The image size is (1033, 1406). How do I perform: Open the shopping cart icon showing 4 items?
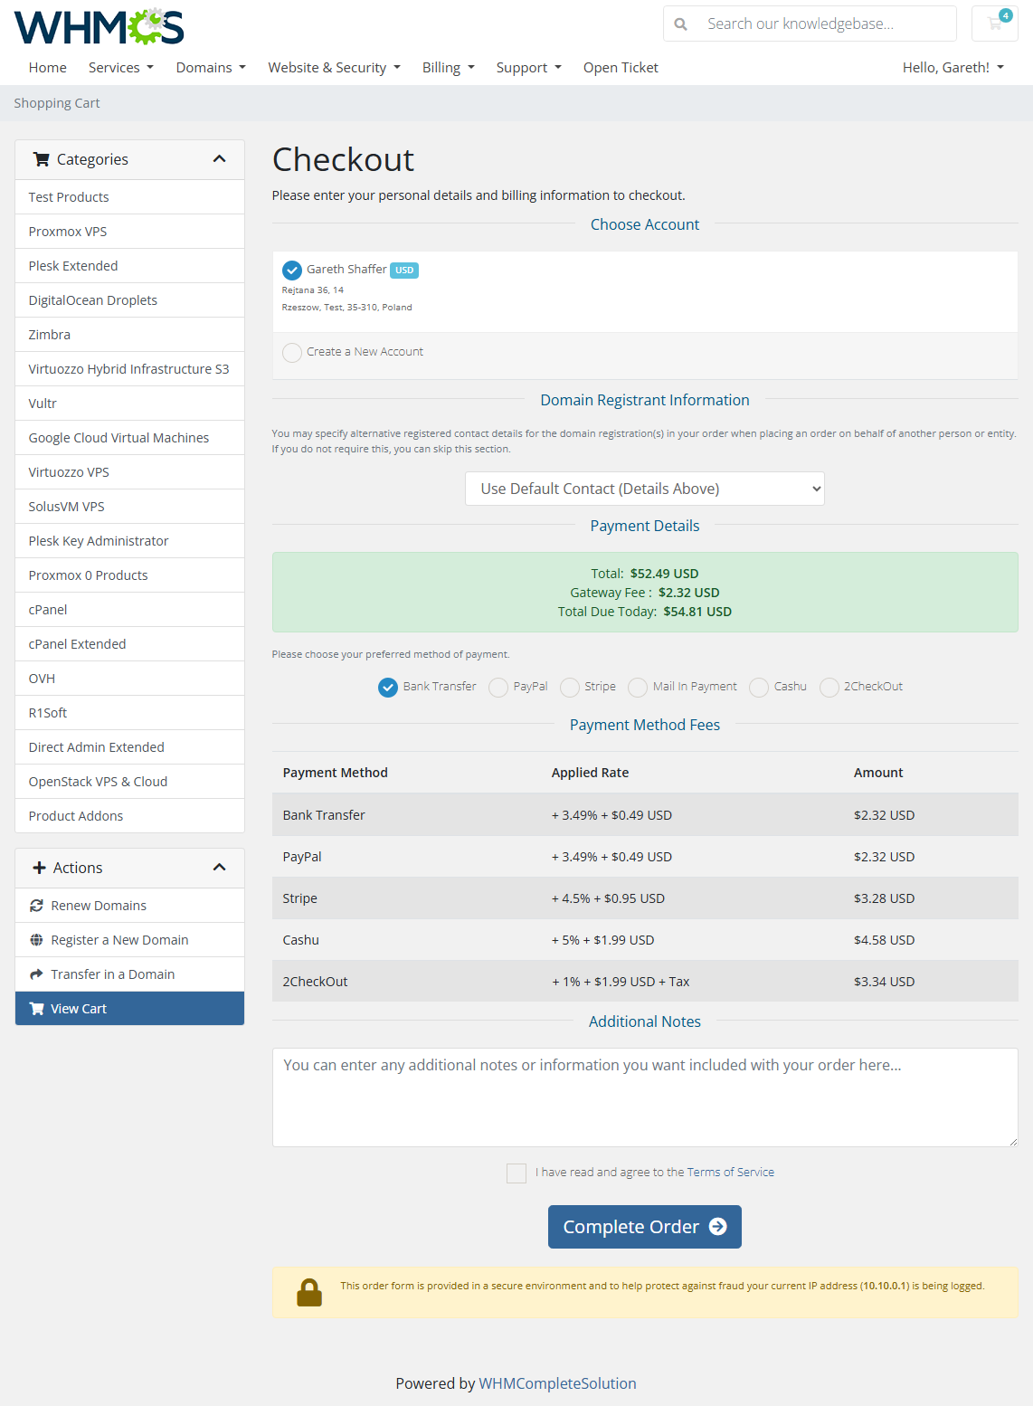click(994, 24)
